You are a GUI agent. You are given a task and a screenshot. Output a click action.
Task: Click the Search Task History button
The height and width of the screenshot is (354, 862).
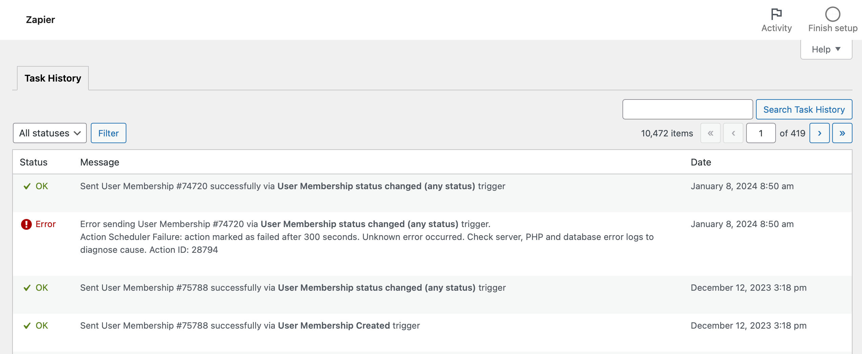(804, 109)
